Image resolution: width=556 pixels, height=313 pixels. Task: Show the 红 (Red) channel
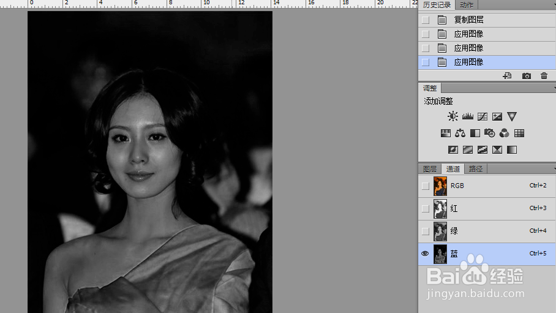(425, 209)
